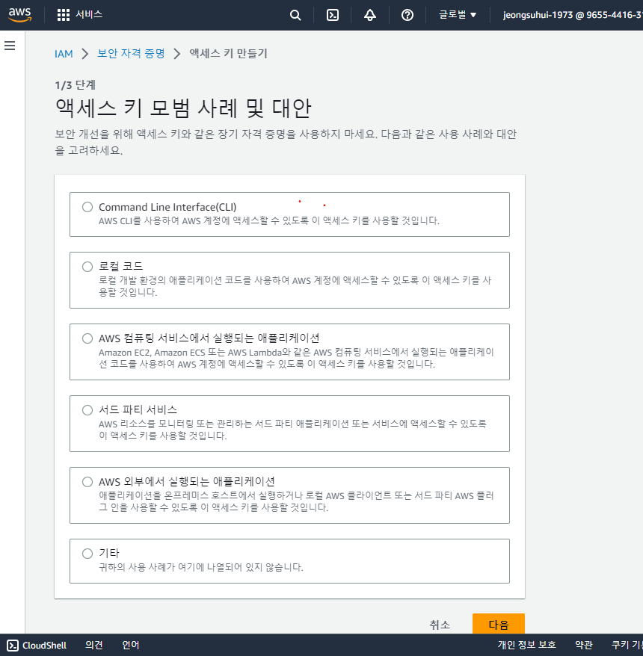Open the 글로벌 region dropdown
The height and width of the screenshot is (656, 643).
point(458,15)
